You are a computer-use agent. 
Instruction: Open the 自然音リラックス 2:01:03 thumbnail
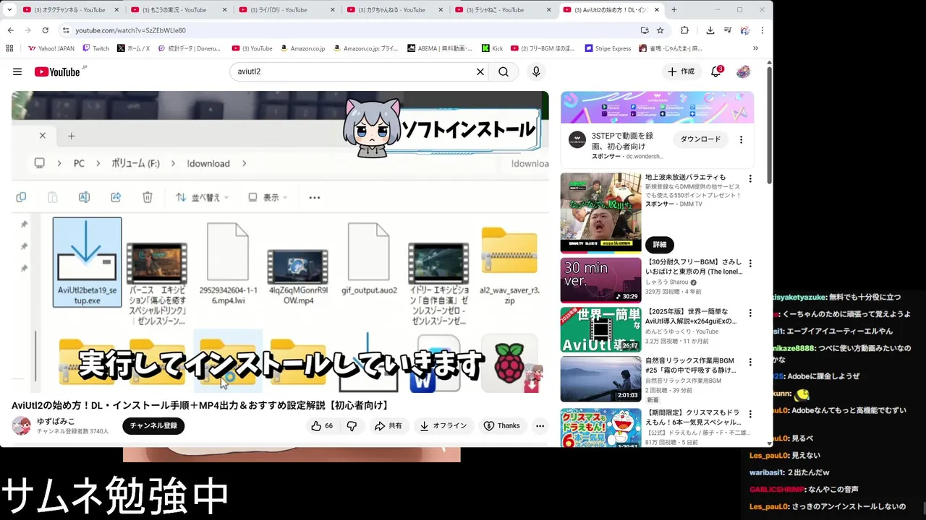(x=600, y=378)
